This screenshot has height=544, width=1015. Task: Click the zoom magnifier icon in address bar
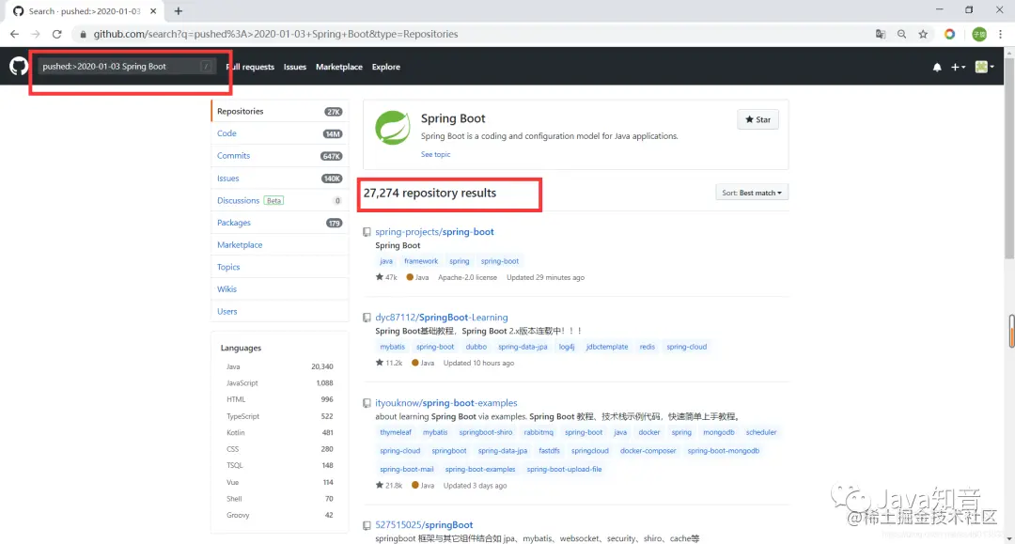point(901,34)
